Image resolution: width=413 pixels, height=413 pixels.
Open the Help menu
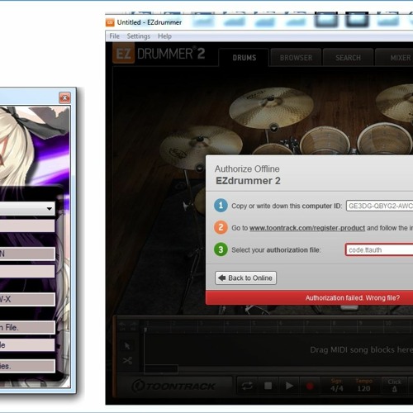pyautogui.click(x=164, y=36)
